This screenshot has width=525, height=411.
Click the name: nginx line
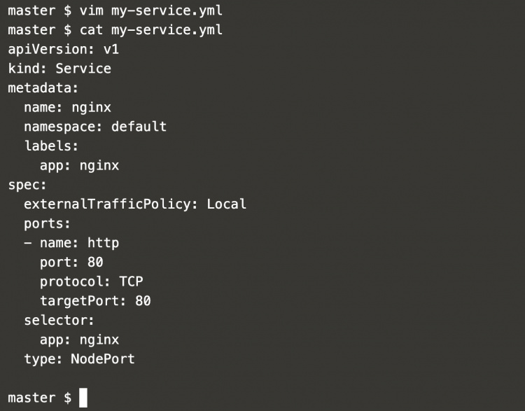click(67, 108)
